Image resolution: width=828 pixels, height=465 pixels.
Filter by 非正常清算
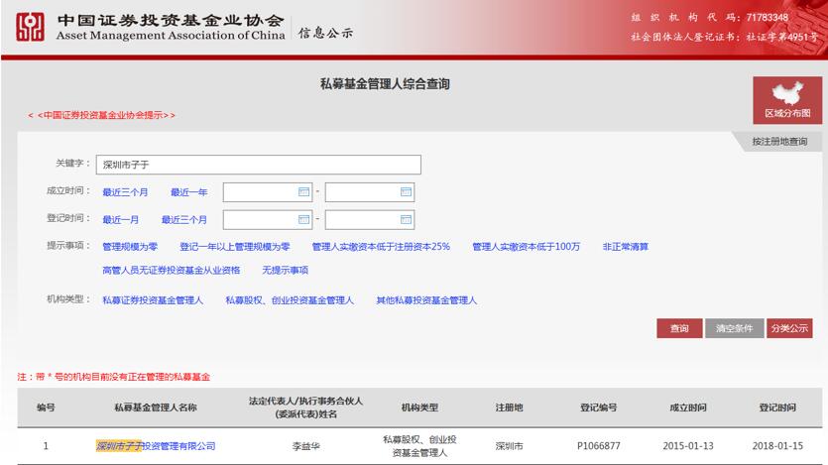pyautogui.click(x=626, y=247)
